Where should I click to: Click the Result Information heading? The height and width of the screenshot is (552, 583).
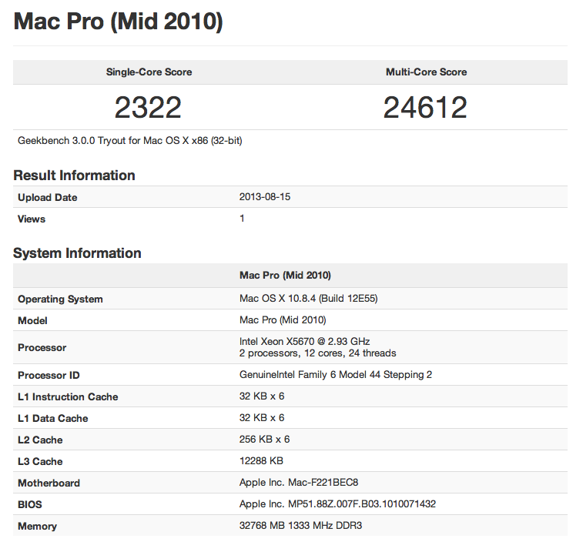pos(75,176)
